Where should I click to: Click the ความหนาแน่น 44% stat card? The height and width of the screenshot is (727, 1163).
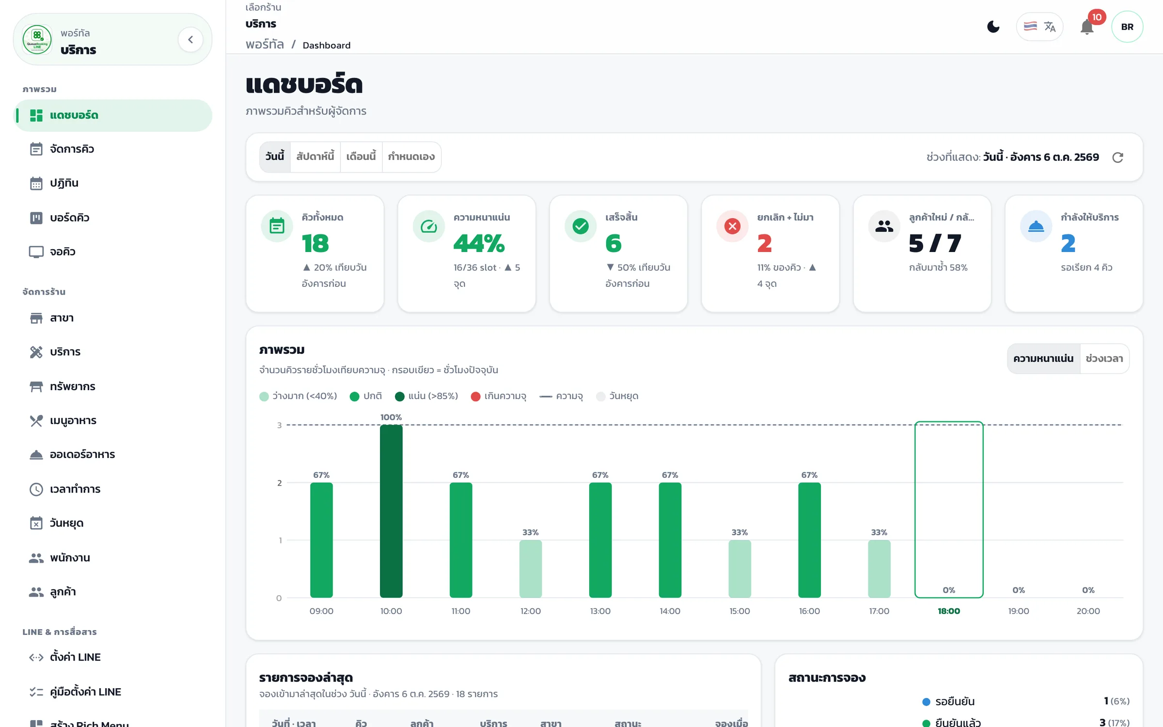click(x=467, y=253)
